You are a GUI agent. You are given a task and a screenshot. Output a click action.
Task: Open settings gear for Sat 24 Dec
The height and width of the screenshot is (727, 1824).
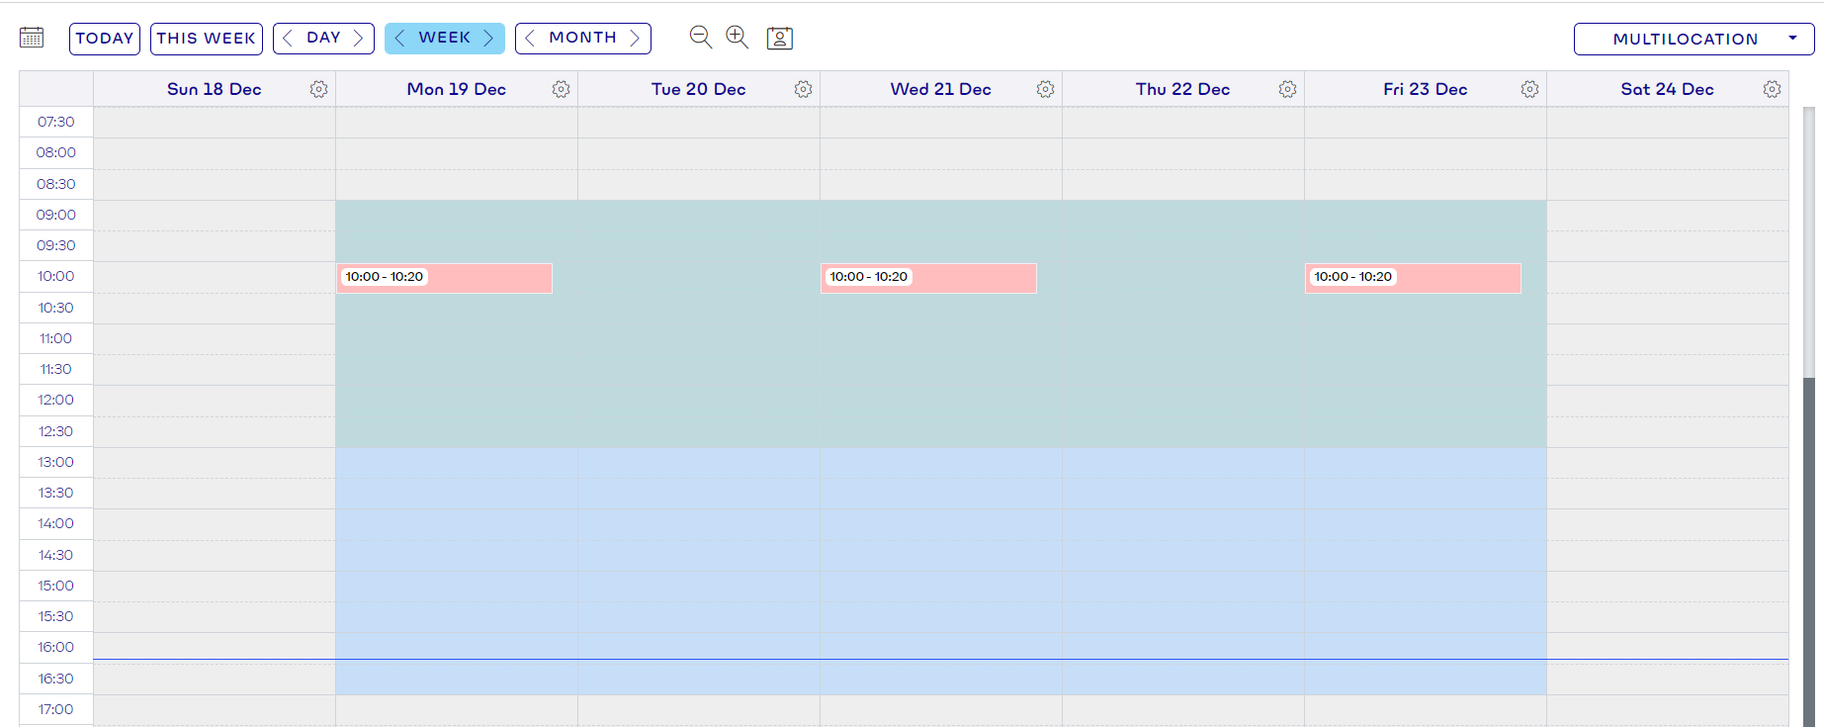(x=1772, y=89)
